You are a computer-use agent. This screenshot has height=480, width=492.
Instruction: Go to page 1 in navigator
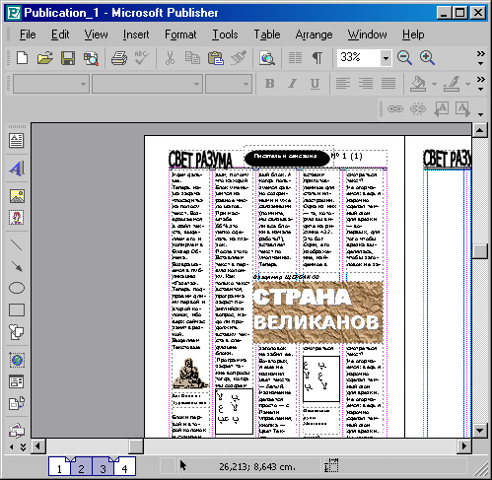[59, 467]
